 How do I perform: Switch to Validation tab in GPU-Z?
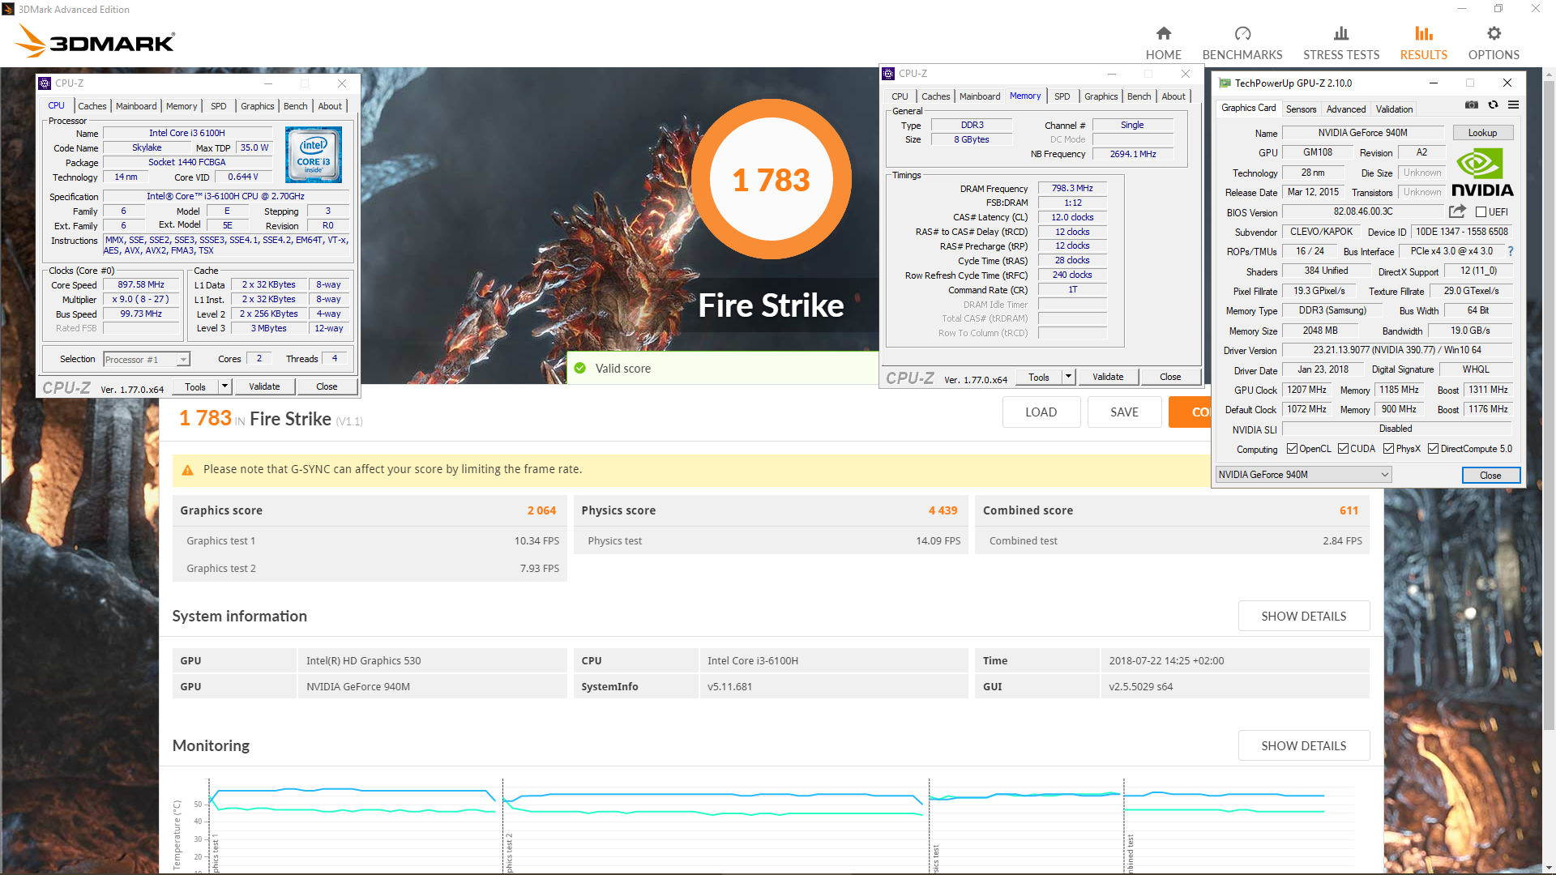1394,109
